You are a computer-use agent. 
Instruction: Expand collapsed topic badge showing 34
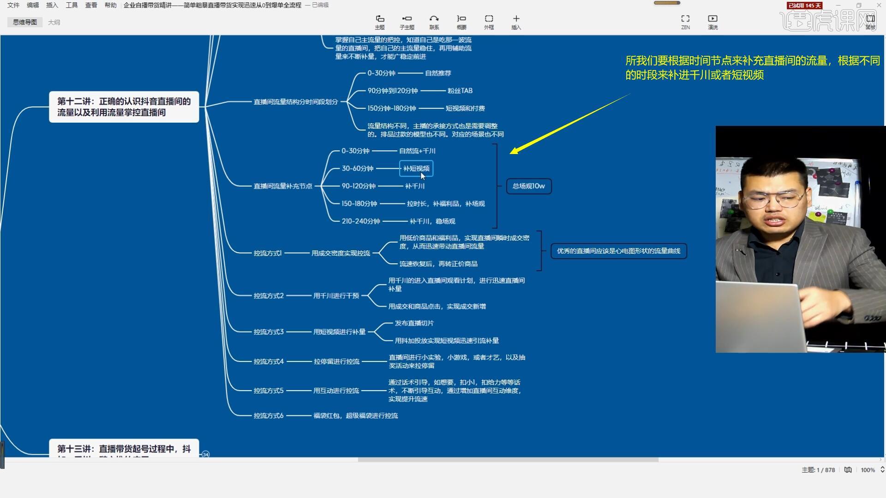click(x=206, y=454)
